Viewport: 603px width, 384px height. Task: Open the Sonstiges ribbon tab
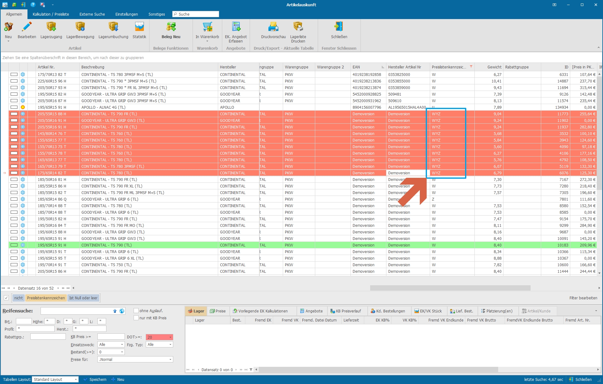point(157,14)
